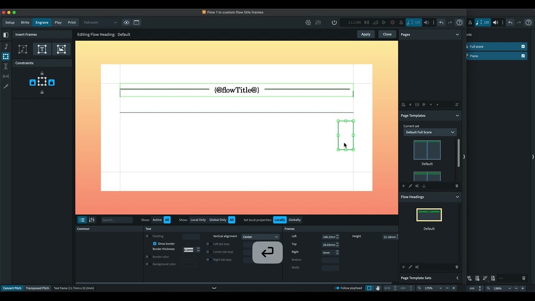Start playback with the Play button
The width and height of the screenshot is (535, 301).
384,23
